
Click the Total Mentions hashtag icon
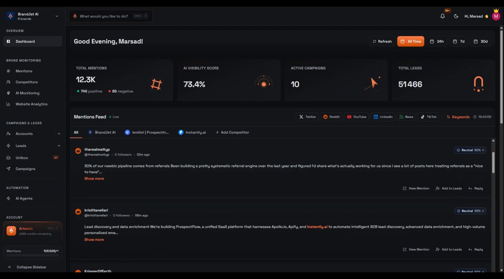click(x=156, y=84)
